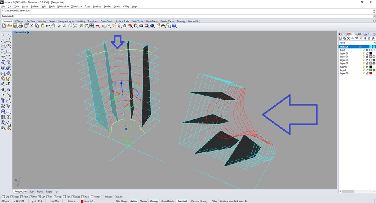Screen dimensions: 376x203
Task: Toggle Gumball in status bar
Action: (182, 201)
